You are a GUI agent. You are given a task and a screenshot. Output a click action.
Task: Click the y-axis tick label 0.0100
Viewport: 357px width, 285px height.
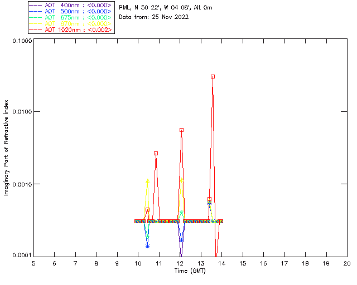pos(22,112)
